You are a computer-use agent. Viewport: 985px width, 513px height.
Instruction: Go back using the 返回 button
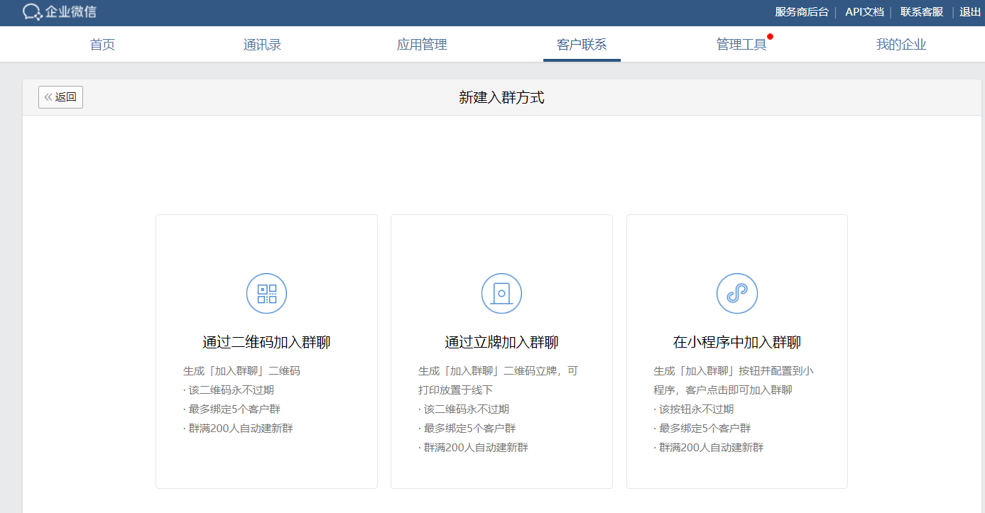click(x=60, y=97)
